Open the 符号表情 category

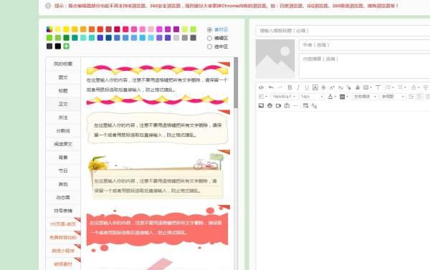[x=63, y=211]
